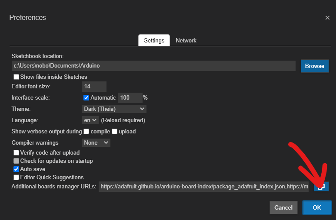Click Browse for sketchbook location
Screen dimensions: 336x220
(314, 66)
